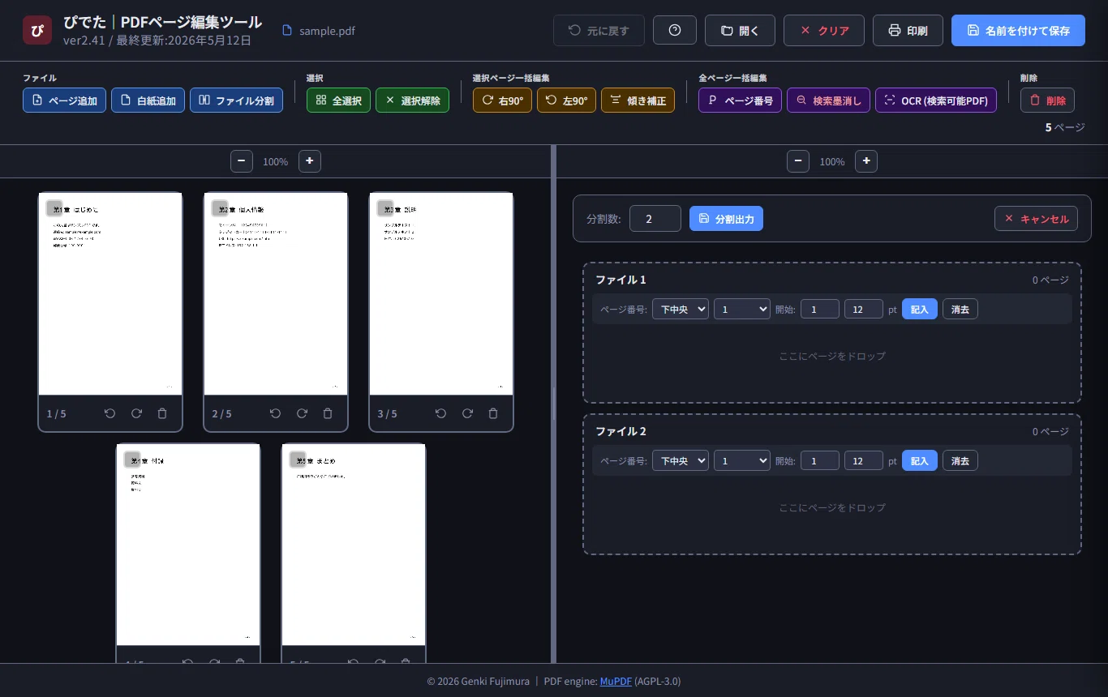Open the MuPDF link in footer
The width and height of the screenshot is (1108, 697).
coord(616,682)
